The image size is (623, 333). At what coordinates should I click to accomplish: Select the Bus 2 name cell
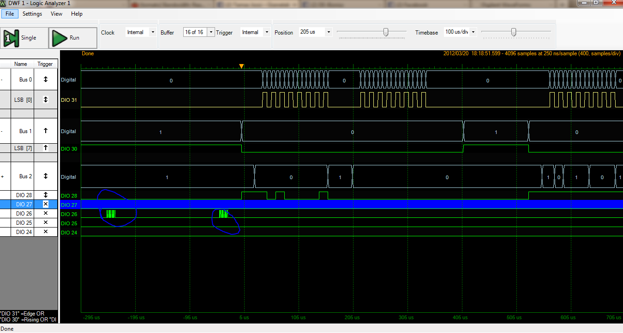pyautogui.click(x=23, y=176)
